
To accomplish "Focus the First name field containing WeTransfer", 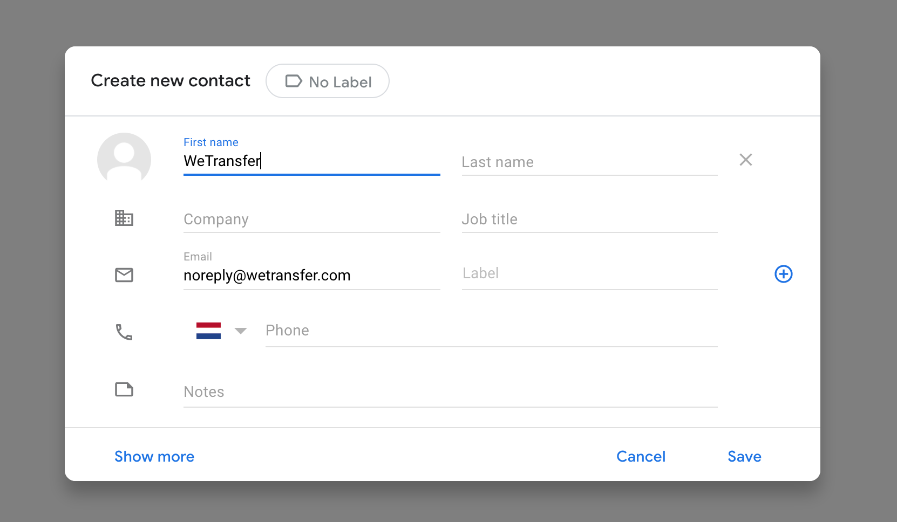I will click(311, 161).
